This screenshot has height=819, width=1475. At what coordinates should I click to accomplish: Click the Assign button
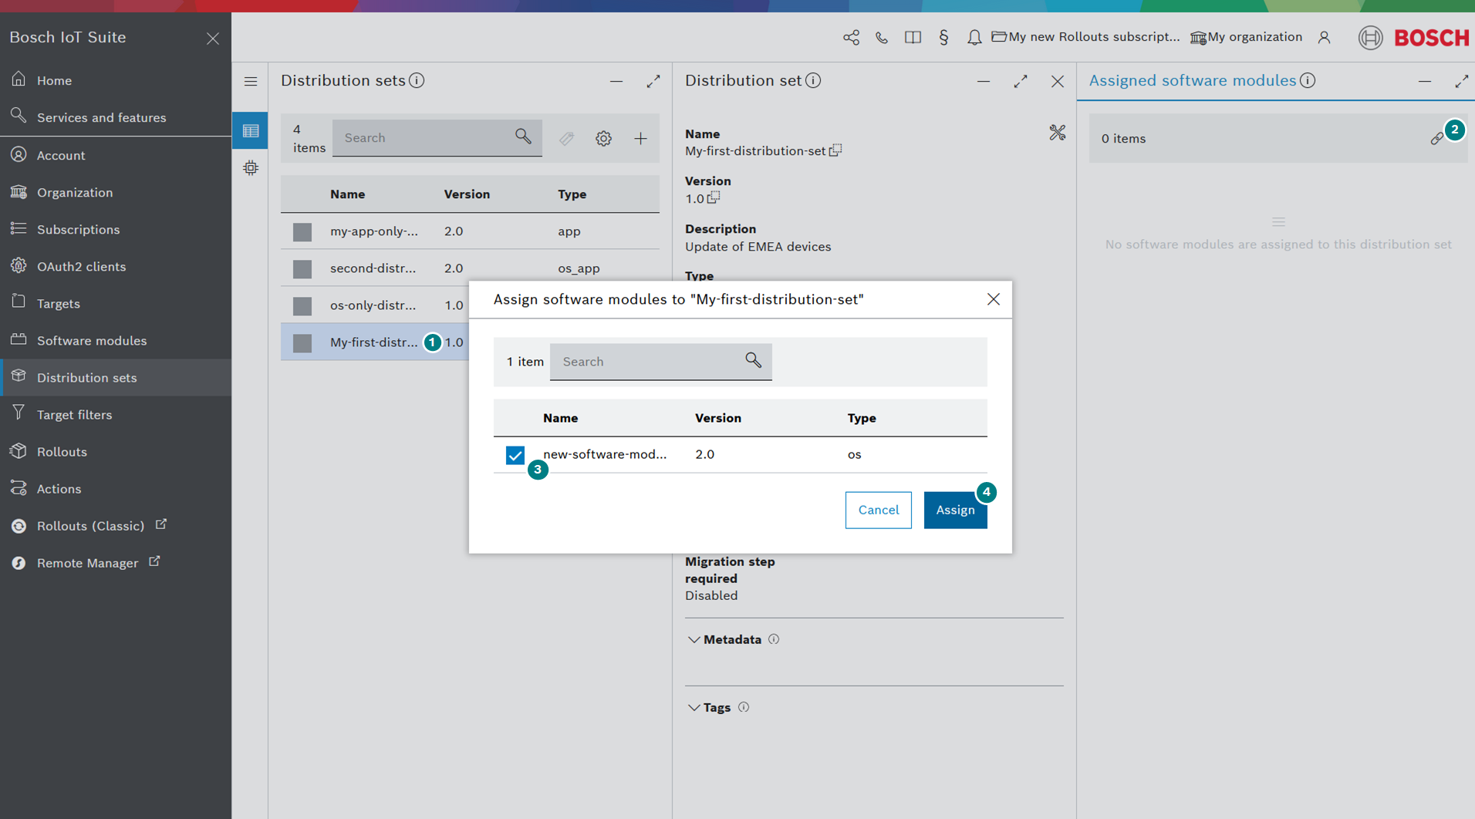[x=954, y=510]
